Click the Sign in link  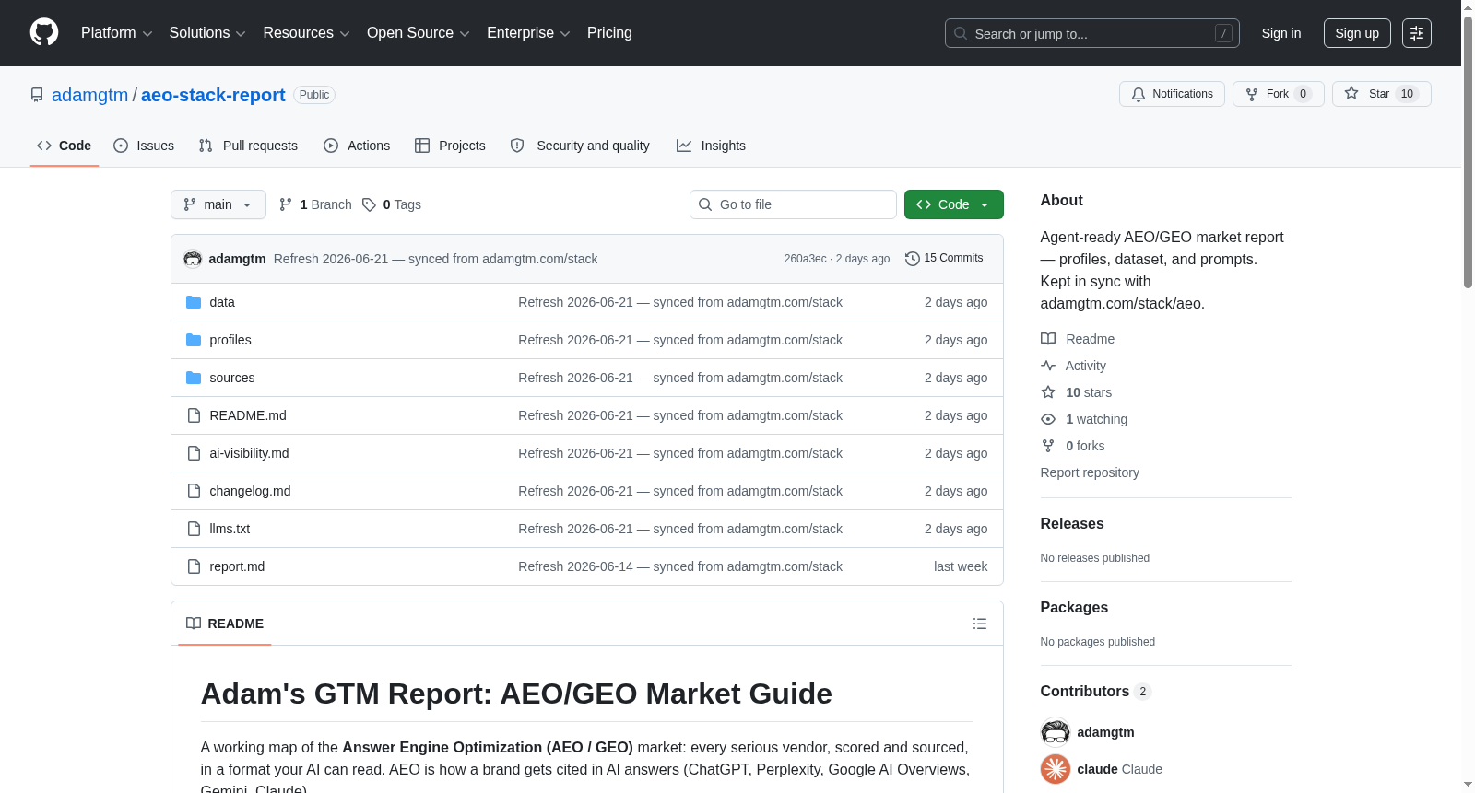coord(1281,33)
